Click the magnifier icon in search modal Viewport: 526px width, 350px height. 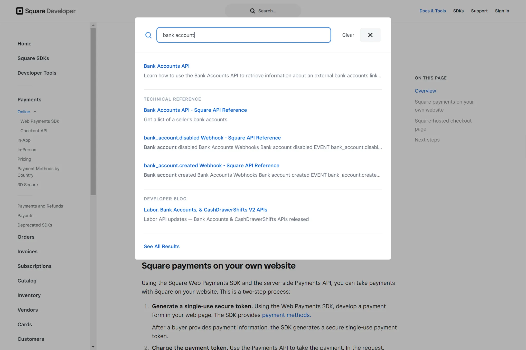pyautogui.click(x=148, y=35)
